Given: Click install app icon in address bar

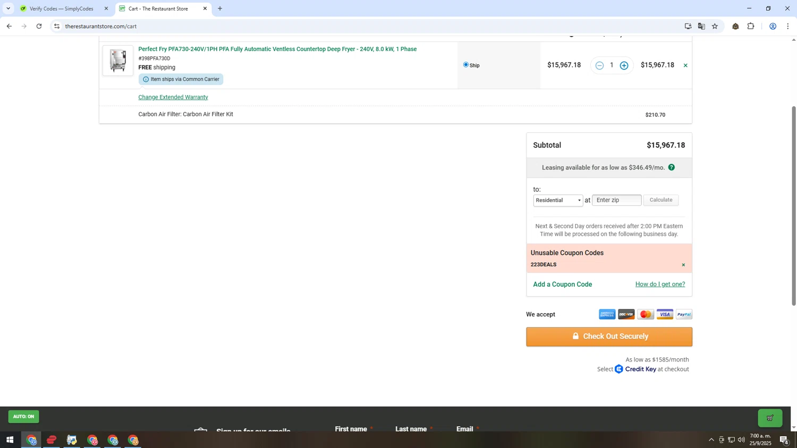Looking at the screenshot, I should [x=688, y=26].
